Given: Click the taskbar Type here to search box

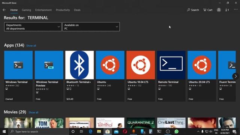Looking at the screenshot, I should (x=39, y=132).
